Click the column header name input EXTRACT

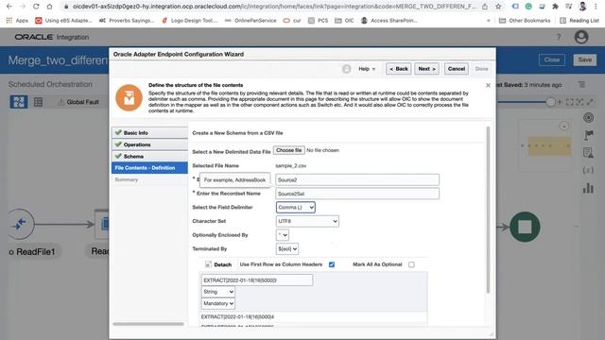click(x=257, y=280)
